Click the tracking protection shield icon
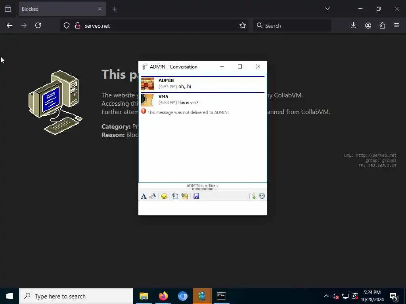Screen dimensions: 406x304 pyautogui.click(x=67, y=26)
